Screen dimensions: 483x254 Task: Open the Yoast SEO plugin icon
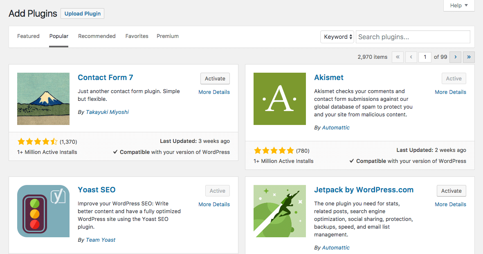43,211
